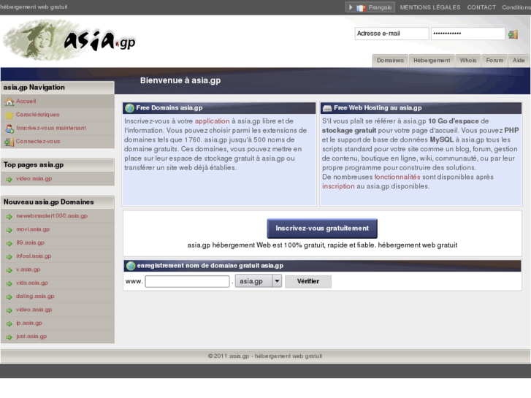
Task: Open the infosl.asia.gp domain link
Action: [34, 256]
